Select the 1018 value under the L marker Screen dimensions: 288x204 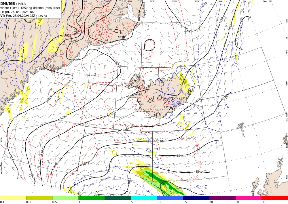pyautogui.click(x=121, y=37)
